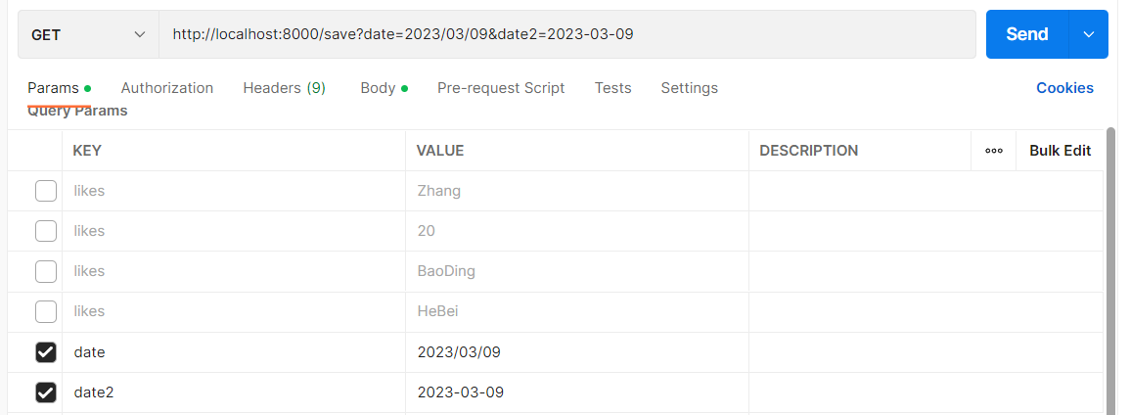This screenshot has height=415, width=1130.
Task: Click the Bulk Edit button
Action: coord(1060,151)
